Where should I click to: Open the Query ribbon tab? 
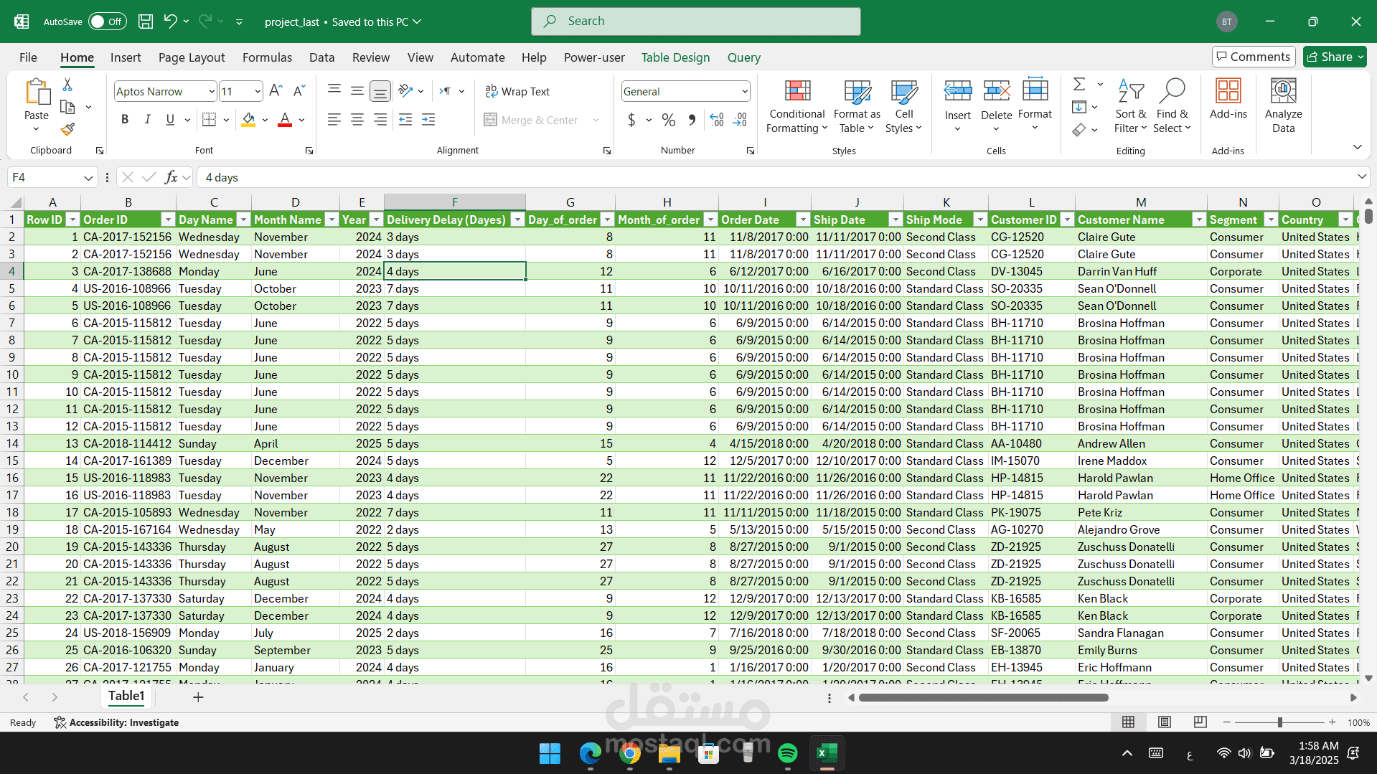tap(743, 57)
